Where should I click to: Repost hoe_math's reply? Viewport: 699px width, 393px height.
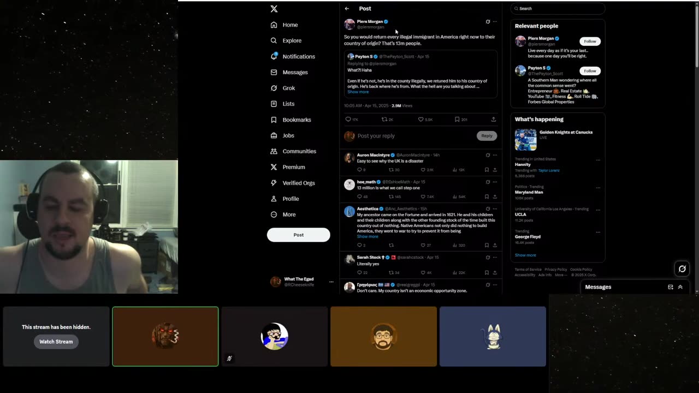(x=391, y=196)
